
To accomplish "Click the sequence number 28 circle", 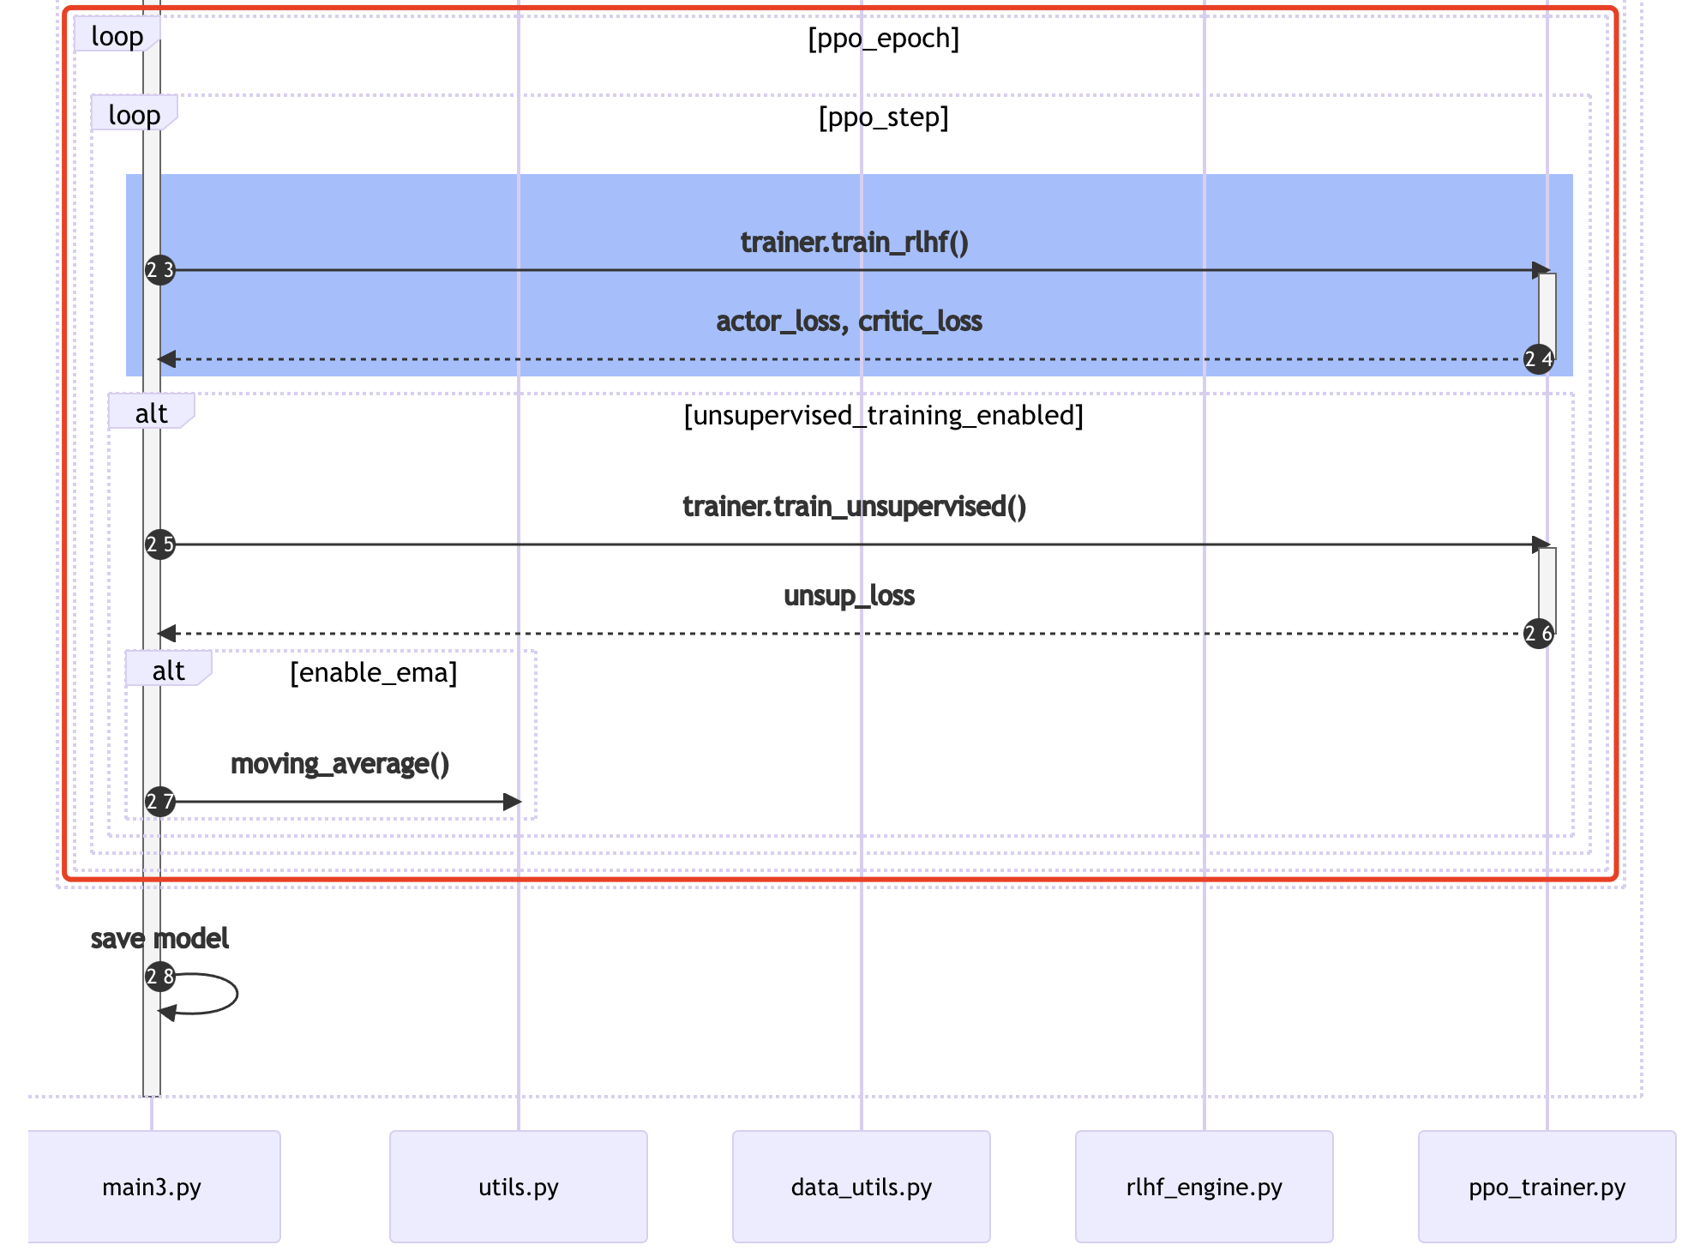I will [159, 976].
